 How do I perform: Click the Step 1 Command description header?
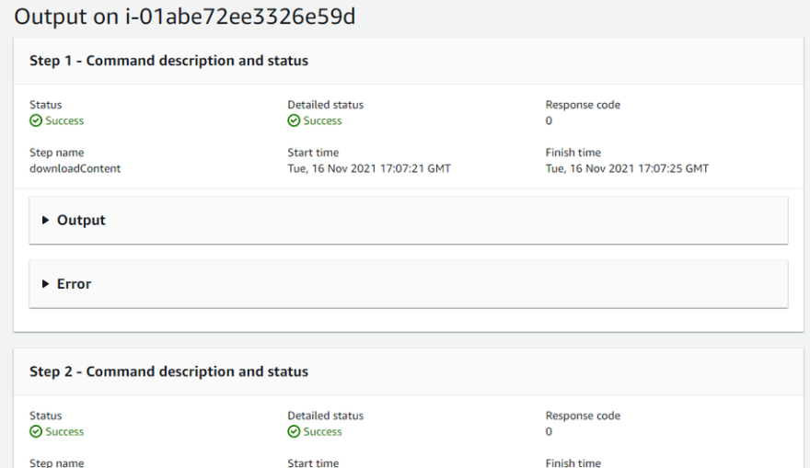click(169, 61)
